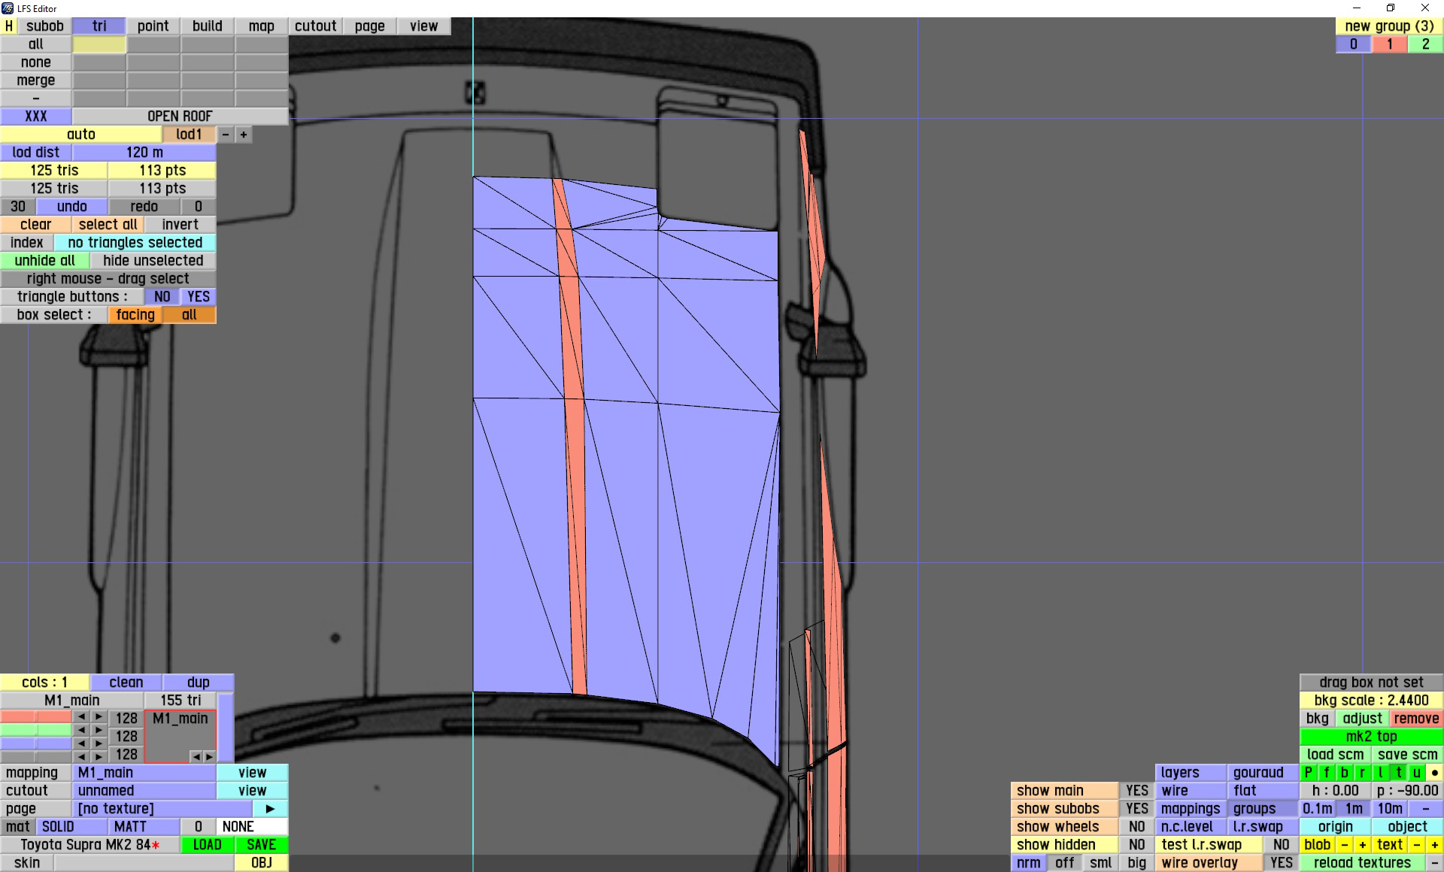Click the perspective view 'P' button
The width and height of the screenshot is (1444, 872).
(1308, 772)
